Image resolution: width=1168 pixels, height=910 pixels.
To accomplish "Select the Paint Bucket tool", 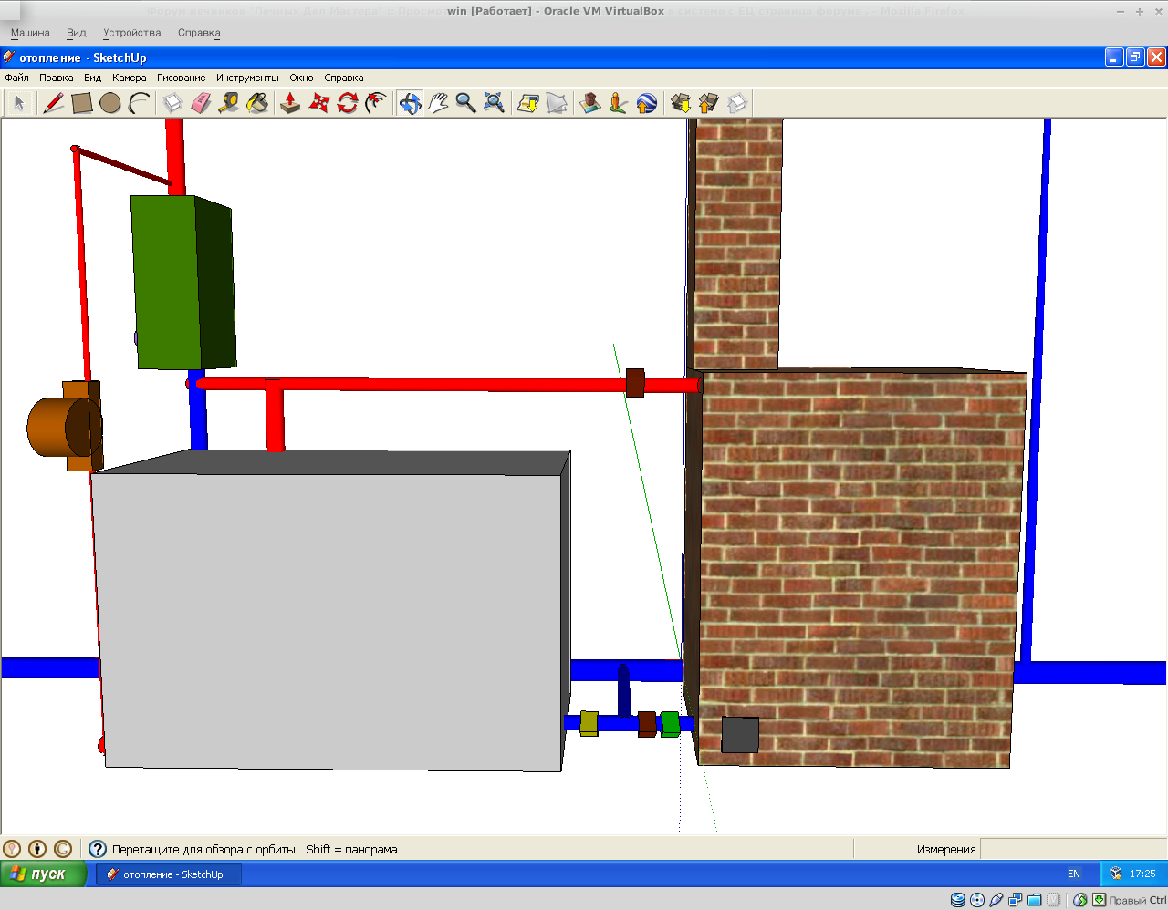I will [x=257, y=103].
